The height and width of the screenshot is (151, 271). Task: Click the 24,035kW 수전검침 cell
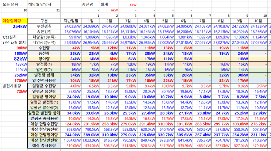(71, 26)
